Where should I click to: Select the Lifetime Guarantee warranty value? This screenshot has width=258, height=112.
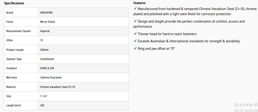point(51,77)
